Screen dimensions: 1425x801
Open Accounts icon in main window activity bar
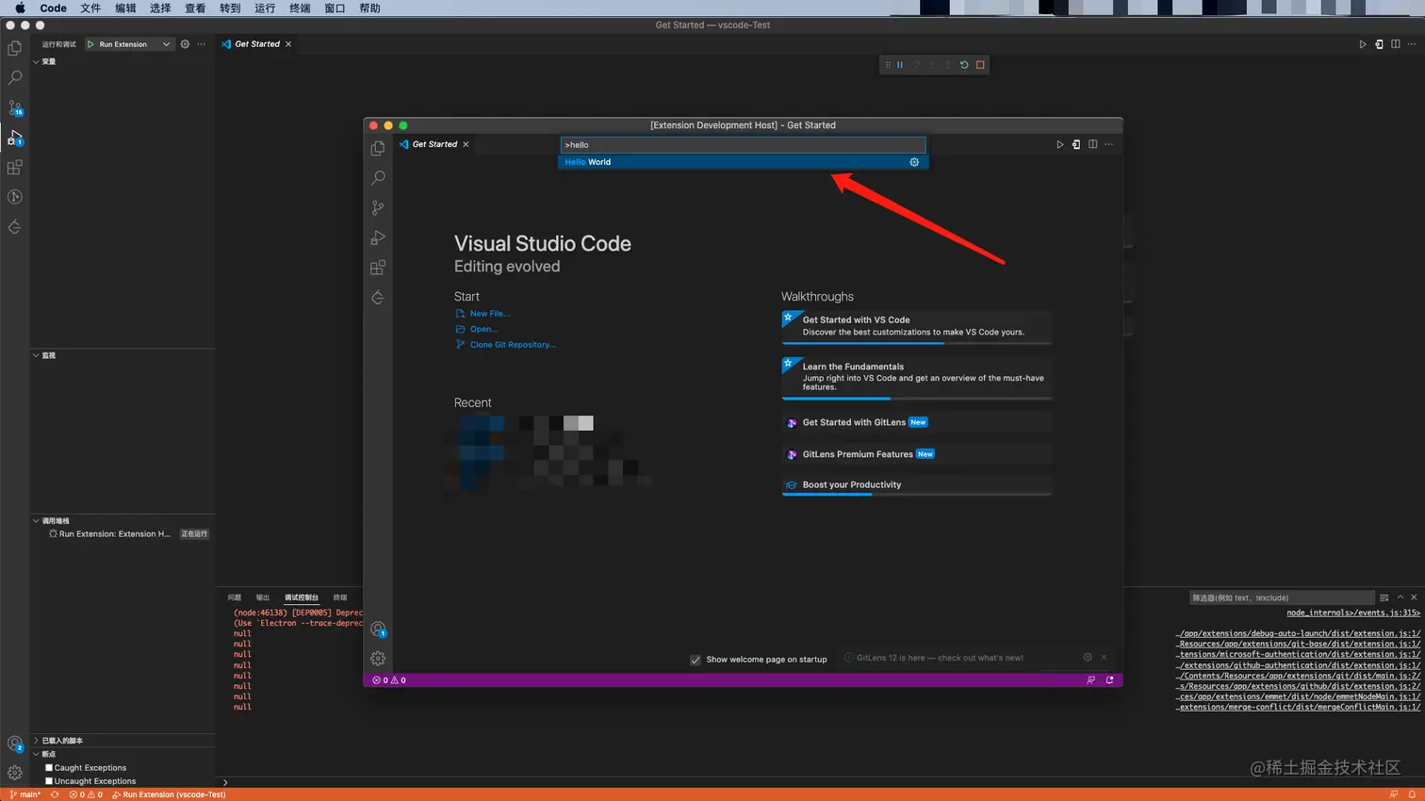15,744
